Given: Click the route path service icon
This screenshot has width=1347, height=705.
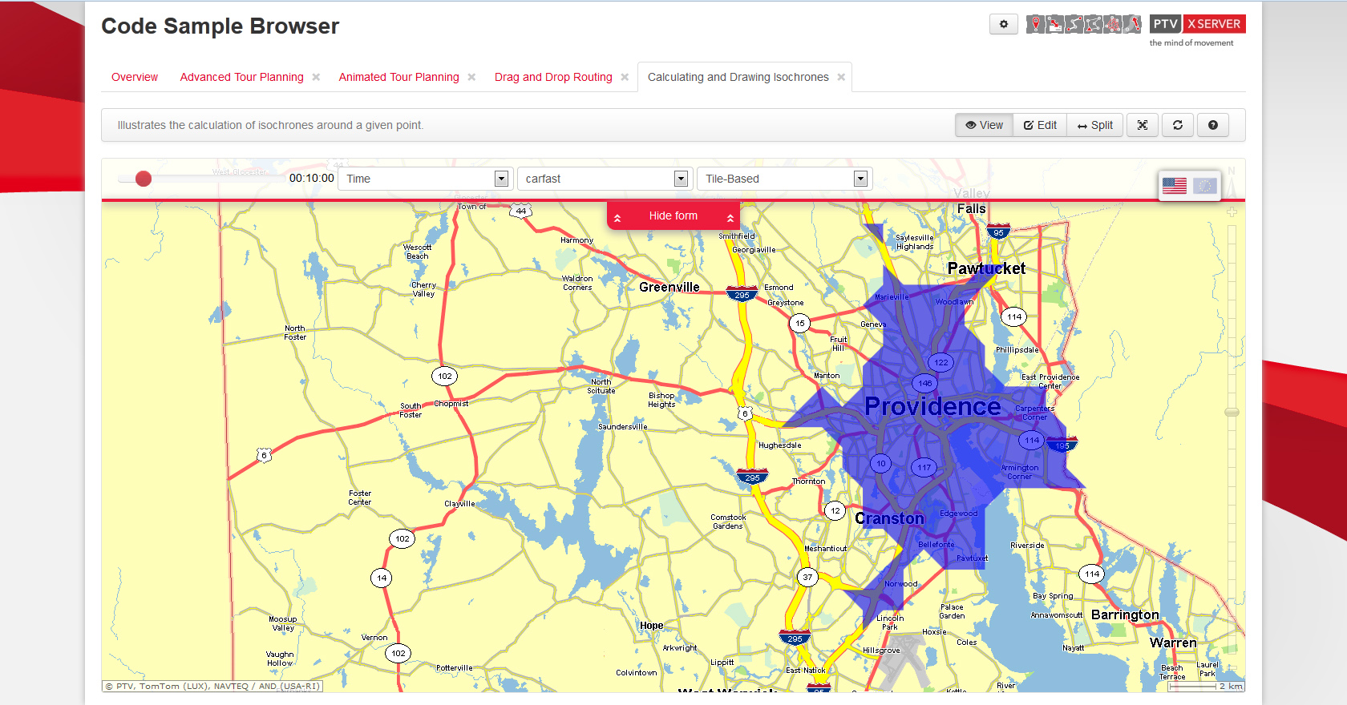Looking at the screenshot, I should [x=1074, y=24].
